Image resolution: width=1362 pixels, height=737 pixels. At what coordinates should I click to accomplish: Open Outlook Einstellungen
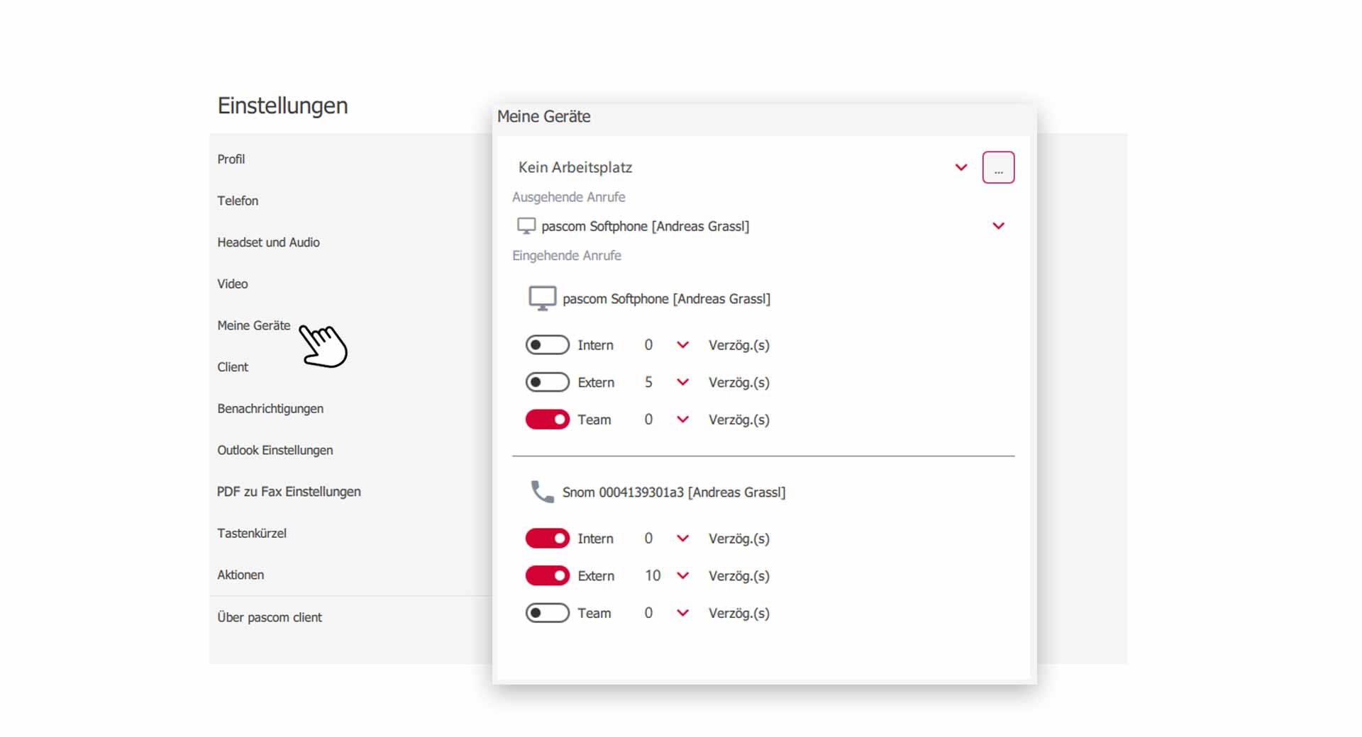coord(275,450)
